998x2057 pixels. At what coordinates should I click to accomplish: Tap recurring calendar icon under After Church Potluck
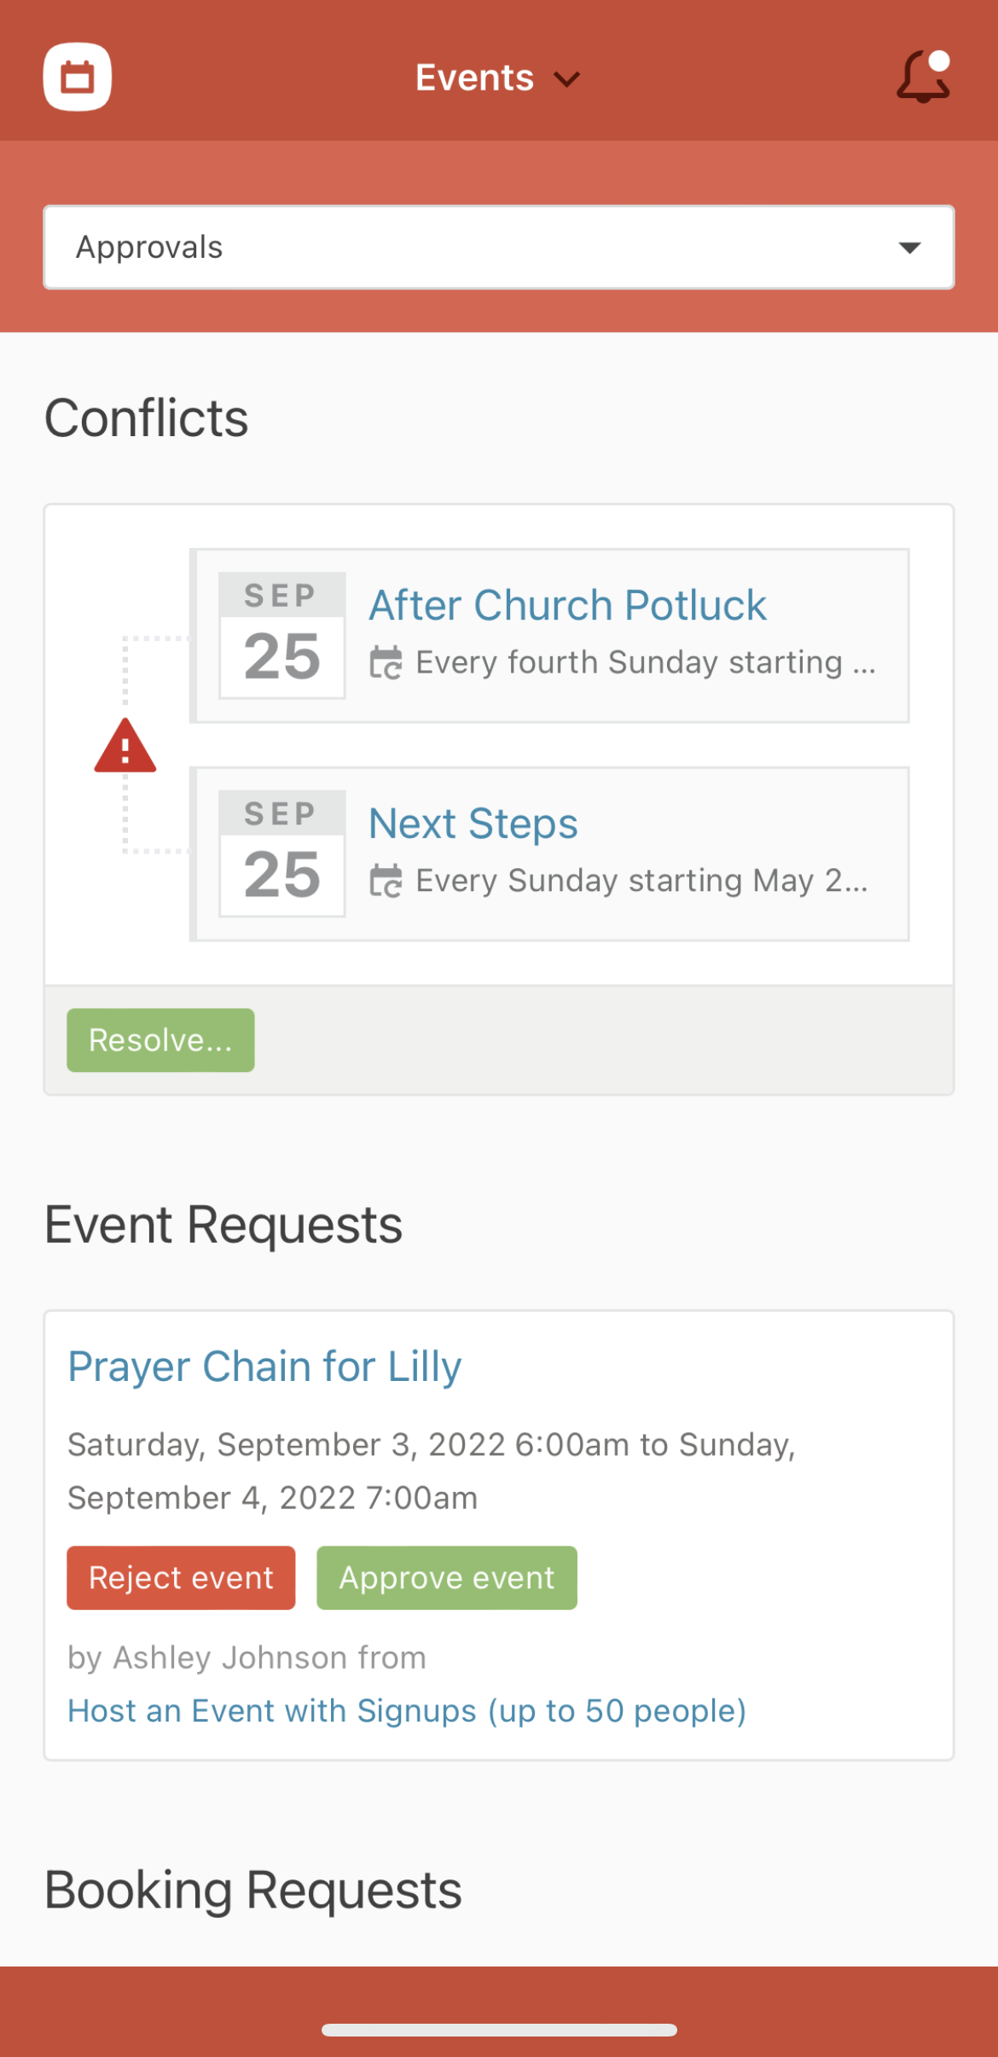point(386,662)
